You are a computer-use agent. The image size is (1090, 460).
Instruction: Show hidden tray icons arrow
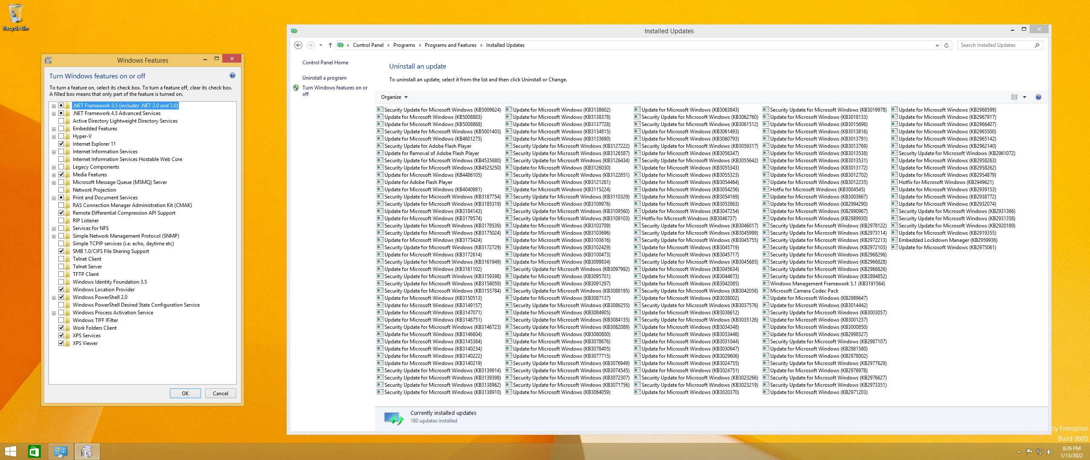coord(1019,452)
